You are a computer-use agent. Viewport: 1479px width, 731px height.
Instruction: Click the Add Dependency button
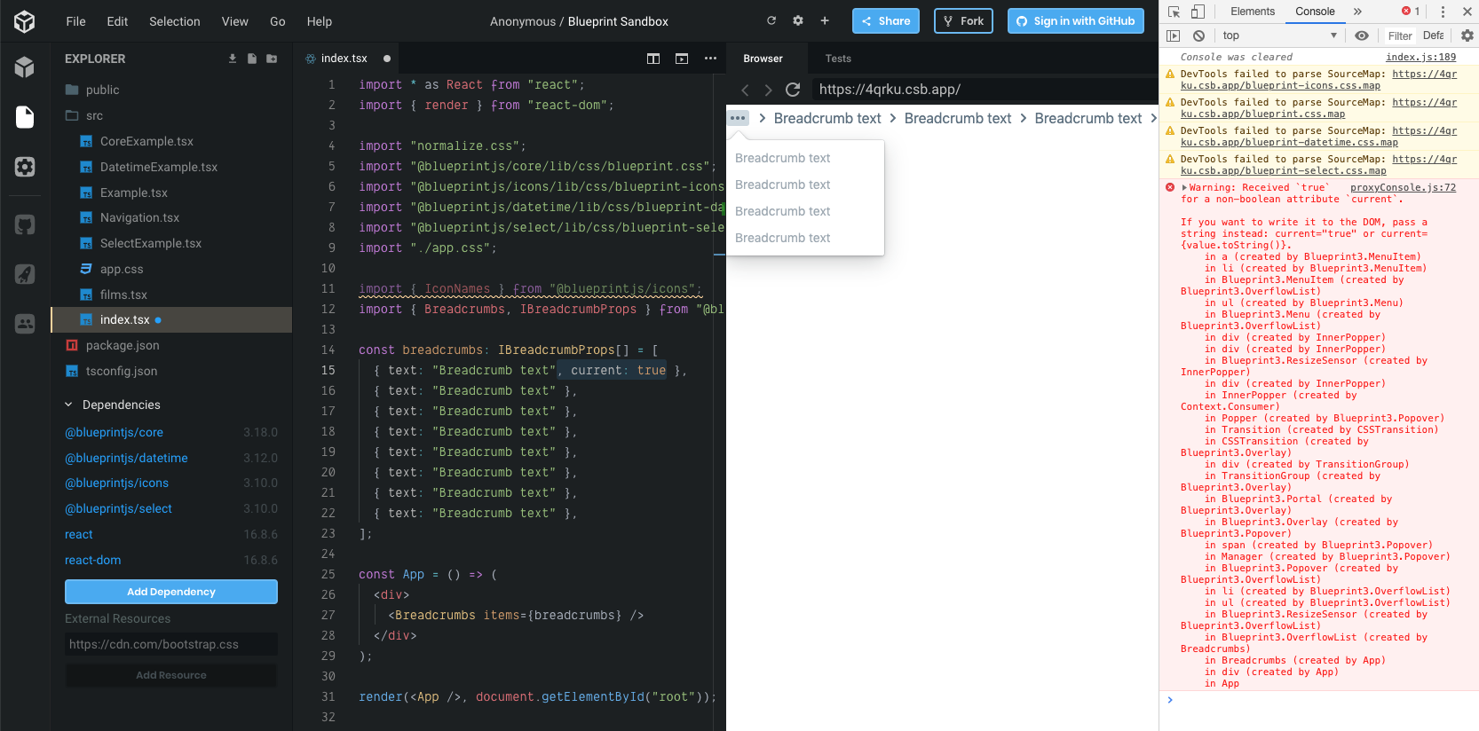(x=171, y=592)
